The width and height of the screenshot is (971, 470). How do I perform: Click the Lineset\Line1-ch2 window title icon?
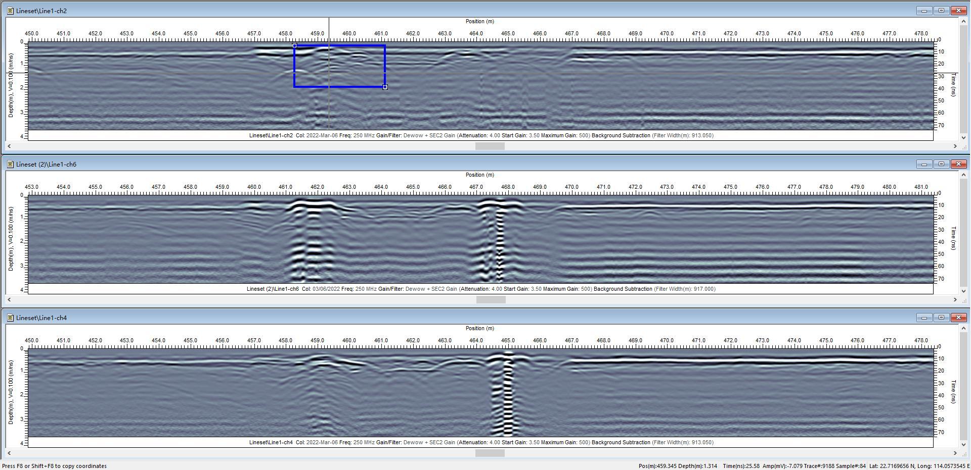pos(10,11)
